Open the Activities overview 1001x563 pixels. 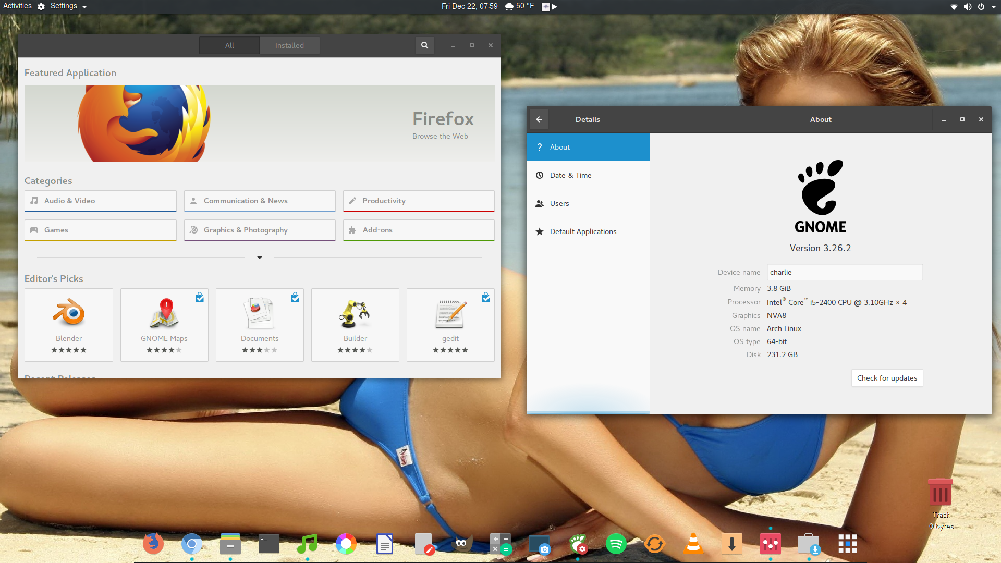[17, 6]
